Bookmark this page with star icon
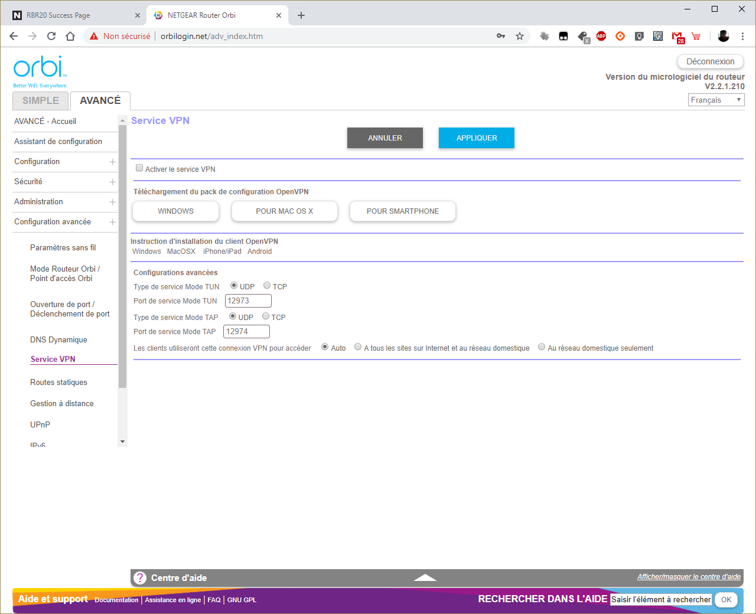Image resolution: width=756 pixels, height=614 pixels. tap(520, 36)
